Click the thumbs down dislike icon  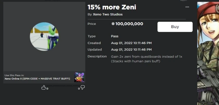[x=83, y=88]
